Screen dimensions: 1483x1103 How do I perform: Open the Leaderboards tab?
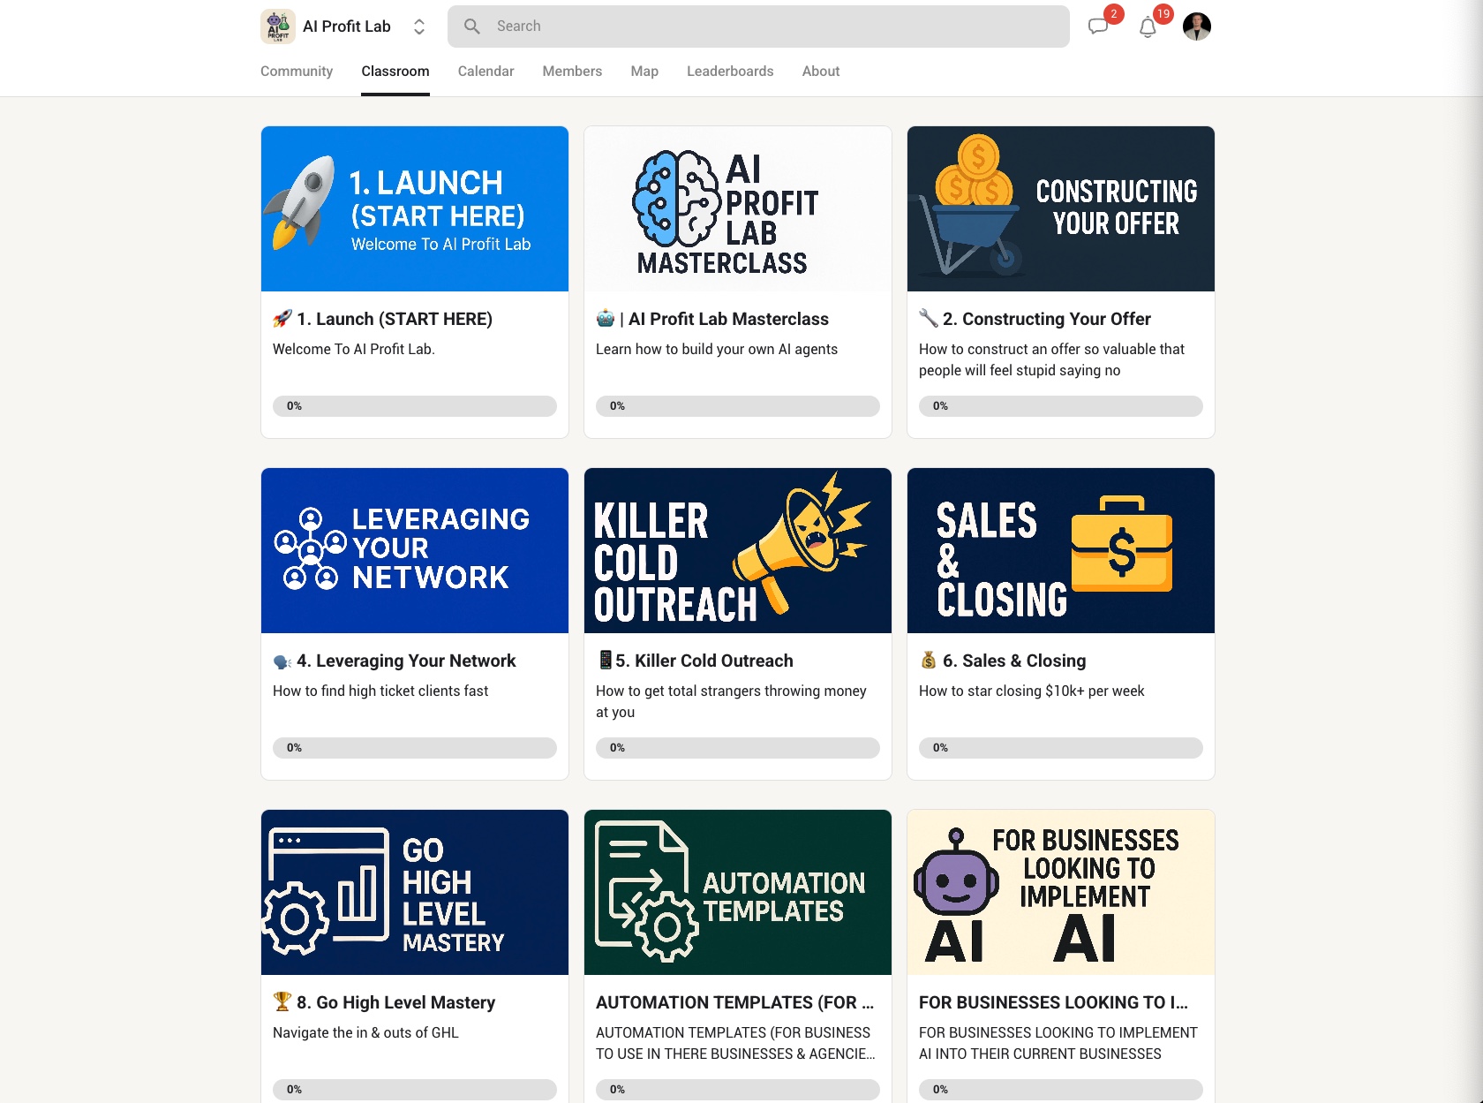click(x=730, y=72)
